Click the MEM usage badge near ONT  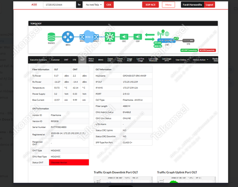click(158, 46)
